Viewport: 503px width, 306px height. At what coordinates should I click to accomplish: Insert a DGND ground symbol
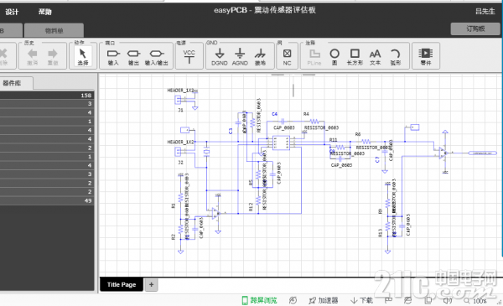coord(220,57)
